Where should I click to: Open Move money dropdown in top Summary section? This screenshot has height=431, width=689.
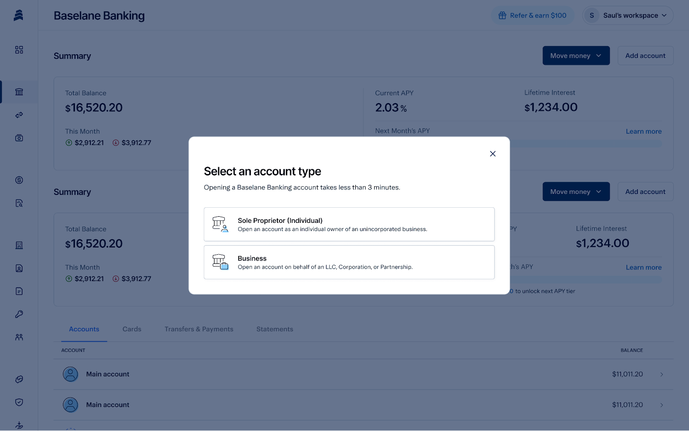click(576, 56)
